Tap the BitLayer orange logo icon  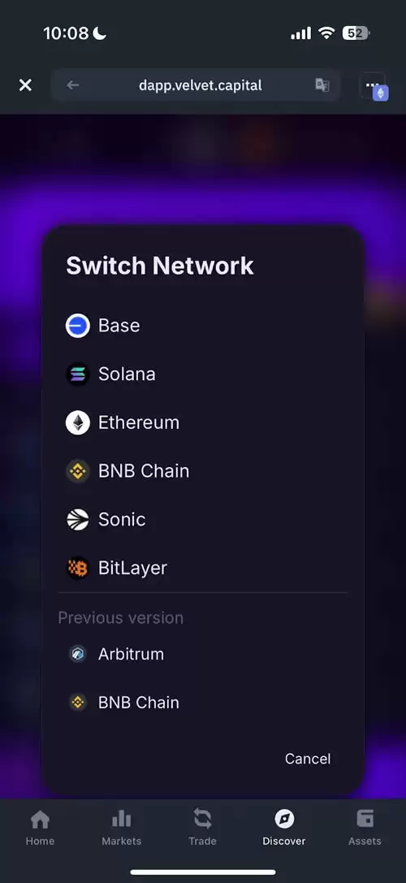point(78,568)
